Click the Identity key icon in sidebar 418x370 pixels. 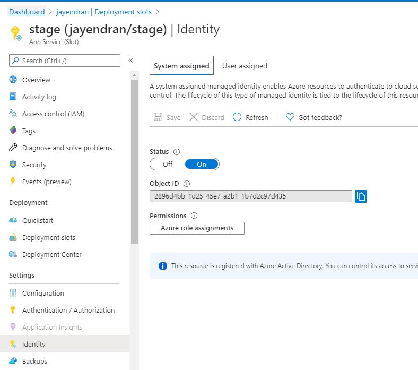(13, 344)
